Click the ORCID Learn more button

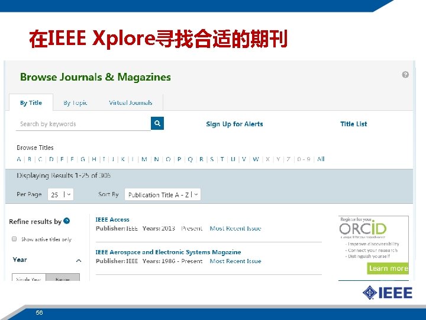pos(388,268)
